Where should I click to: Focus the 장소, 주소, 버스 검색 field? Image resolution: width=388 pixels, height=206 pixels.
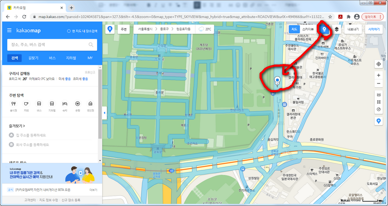(52, 45)
